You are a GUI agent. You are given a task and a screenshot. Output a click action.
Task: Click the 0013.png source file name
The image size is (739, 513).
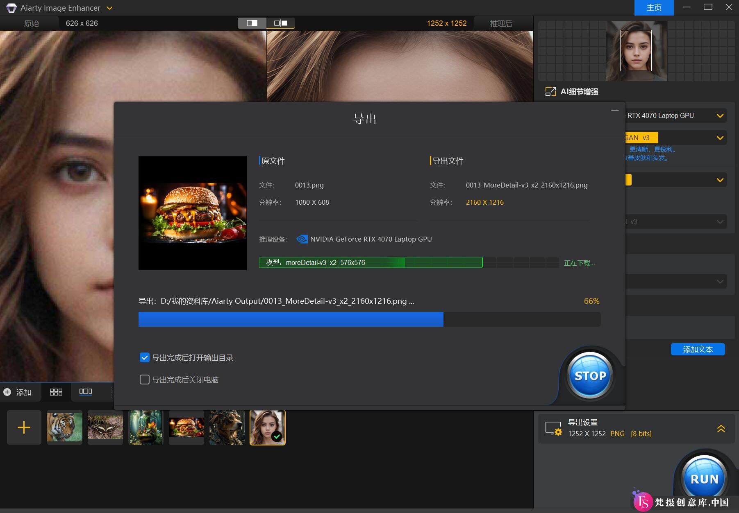click(309, 185)
